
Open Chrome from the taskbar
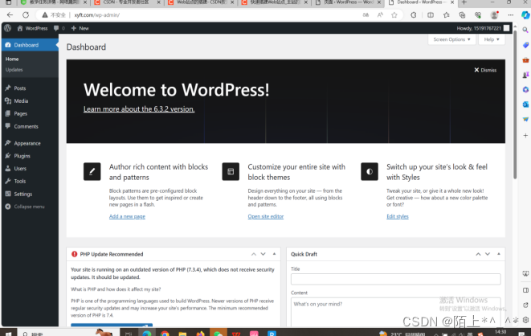click(165, 334)
